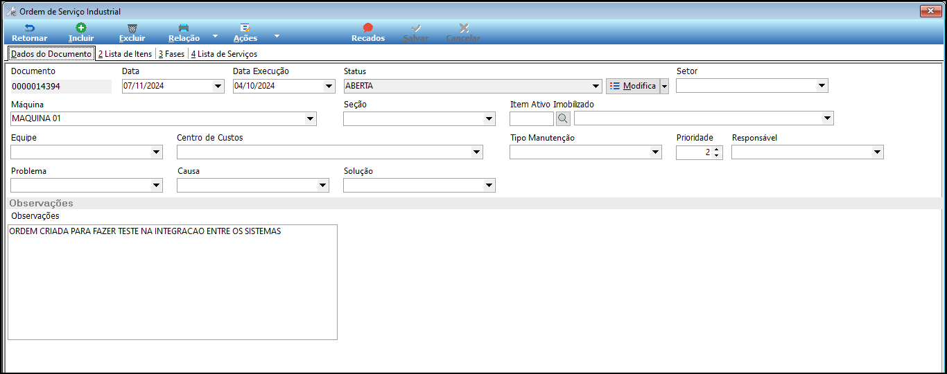
Task: Click inside the Observações text area
Action: click(x=173, y=282)
